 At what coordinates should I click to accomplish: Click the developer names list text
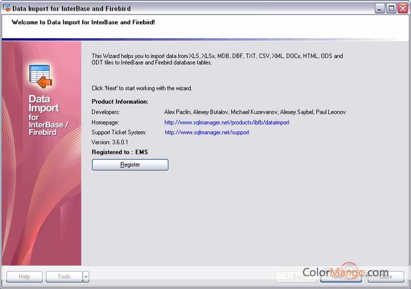(255, 112)
